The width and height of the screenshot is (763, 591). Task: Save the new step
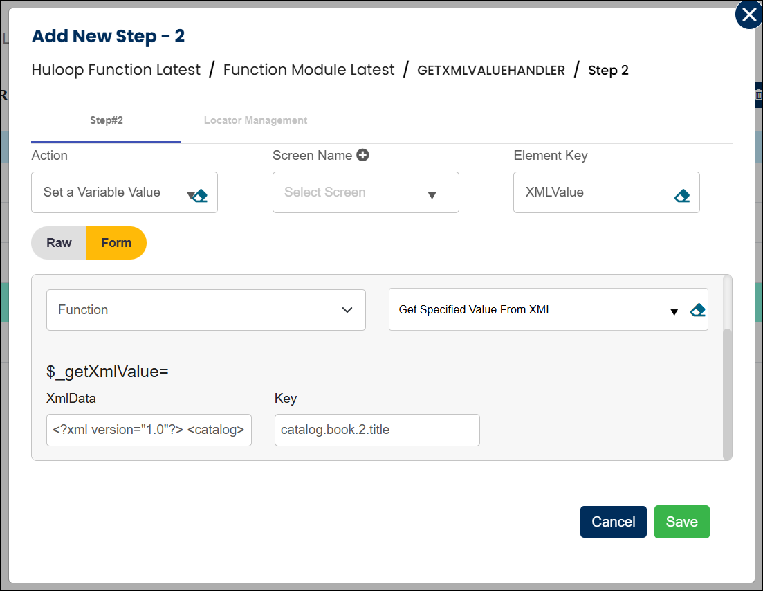coord(681,522)
